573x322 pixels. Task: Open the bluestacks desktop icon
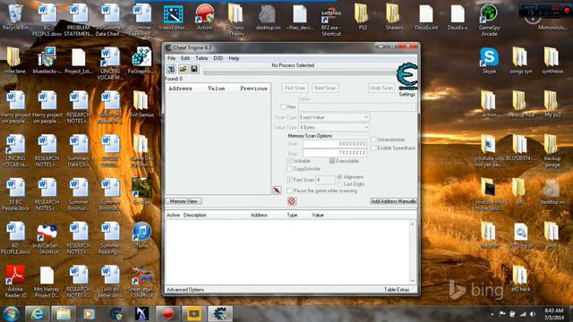tap(47, 60)
